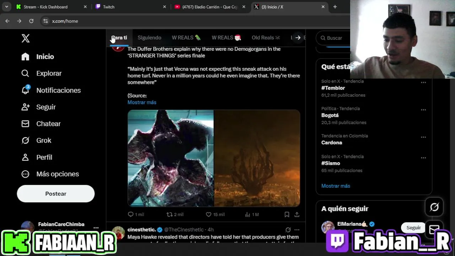Close the Twitch browser tab
Screen dimensions: 455x256
tap(164, 7)
